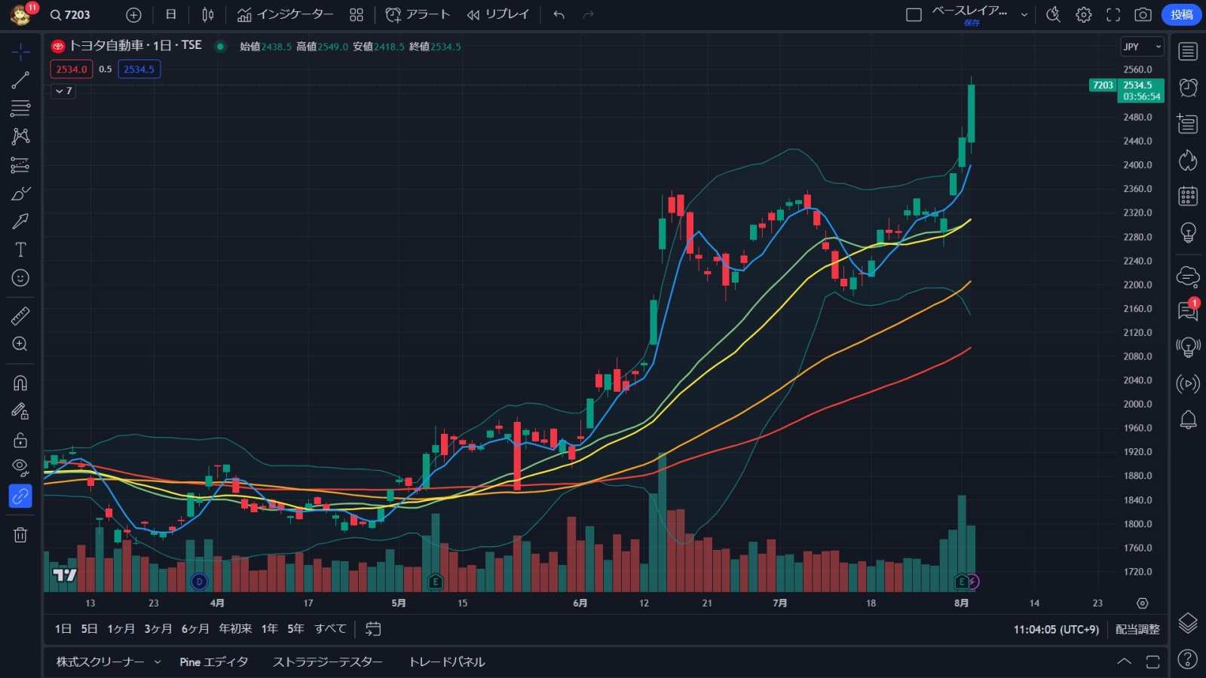Take a chart snapshot camera
Image resolution: width=1206 pixels, height=678 pixels.
[1143, 14]
